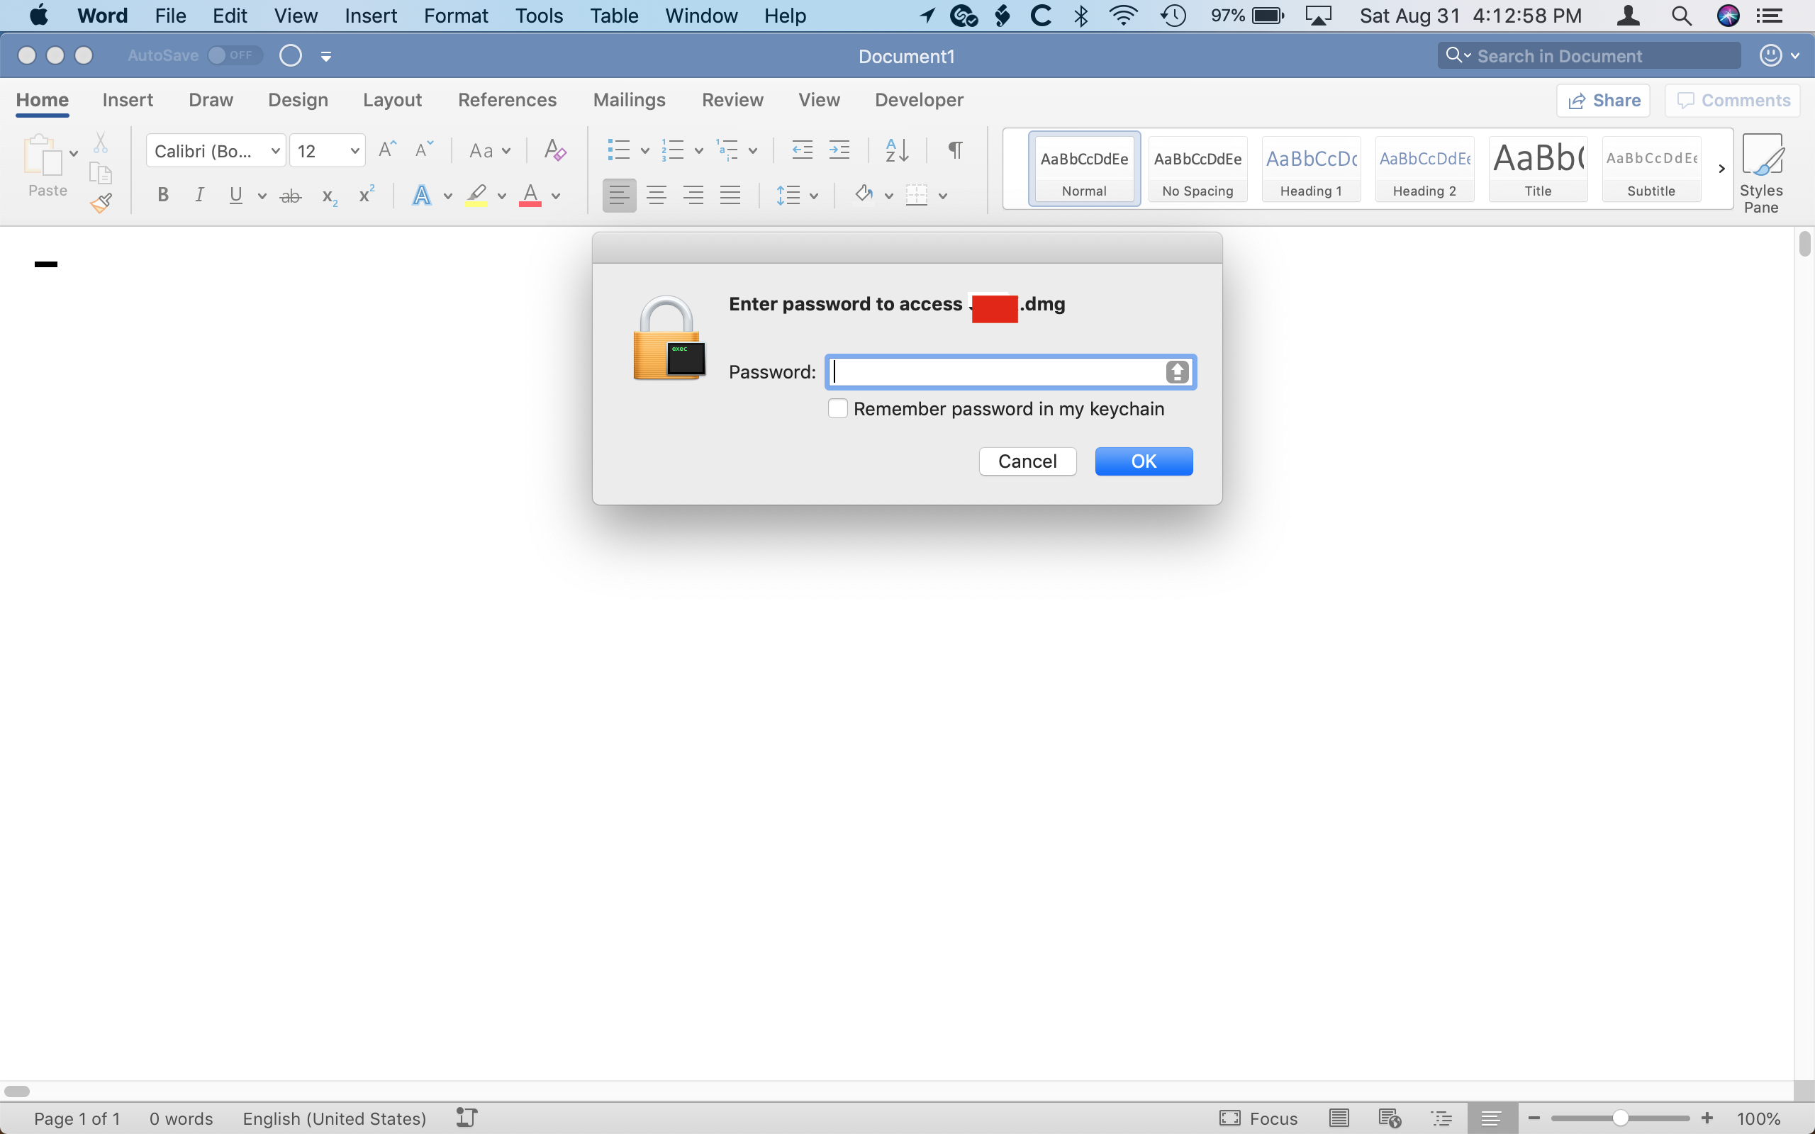
Task: Align text right
Action: click(x=693, y=196)
